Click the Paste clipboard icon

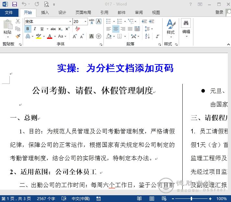point(8,24)
